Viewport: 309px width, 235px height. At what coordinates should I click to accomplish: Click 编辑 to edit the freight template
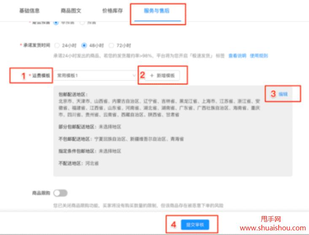tap(283, 94)
